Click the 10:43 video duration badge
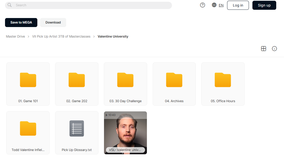The width and height of the screenshot is (284, 158). 111,115
